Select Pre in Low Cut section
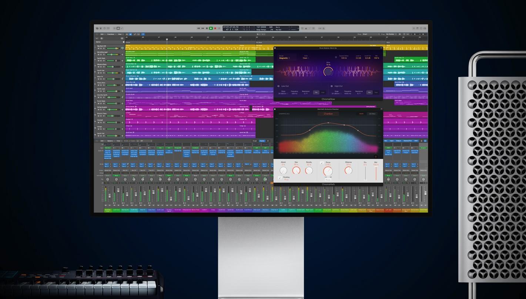 click(x=316, y=92)
